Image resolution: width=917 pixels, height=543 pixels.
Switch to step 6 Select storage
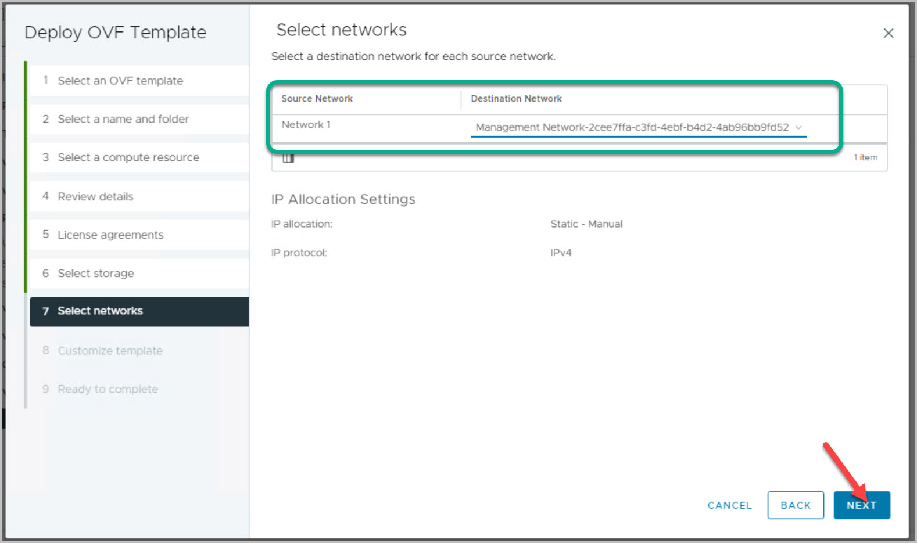click(96, 273)
